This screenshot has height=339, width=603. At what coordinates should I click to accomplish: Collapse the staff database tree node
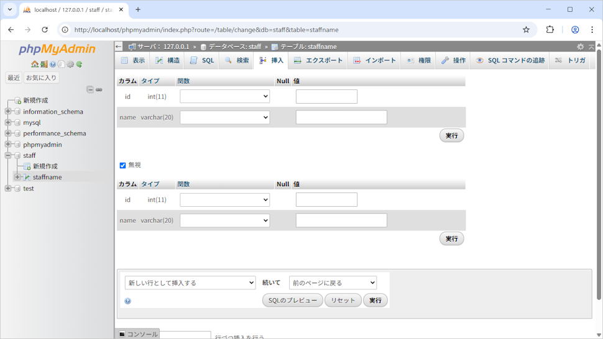[x=8, y=155]
